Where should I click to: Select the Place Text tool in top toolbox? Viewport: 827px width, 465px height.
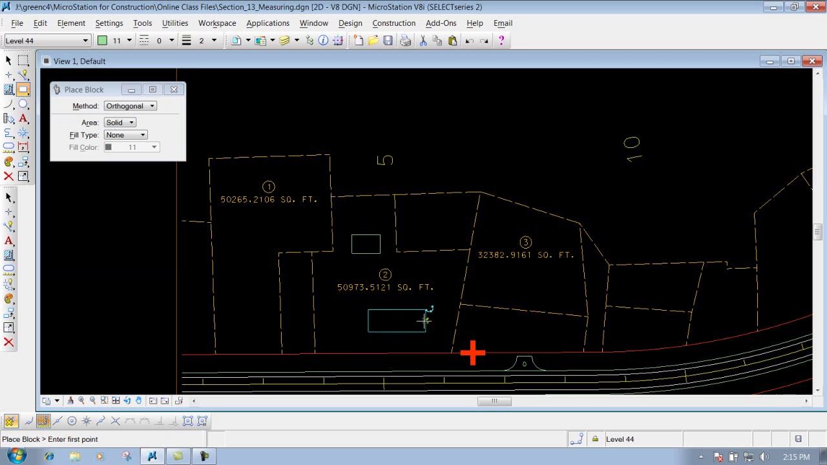coord(23,119)
